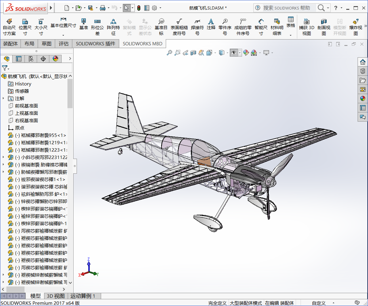368x306 pixels.
Task: Open Design Library in task pane
Action: [x=363, y=71]
